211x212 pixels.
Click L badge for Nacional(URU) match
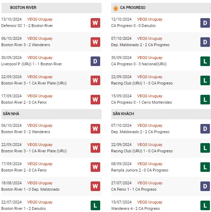[x=205, y=61]
